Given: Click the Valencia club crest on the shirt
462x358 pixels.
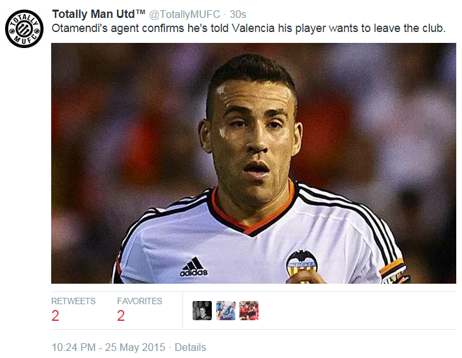Looking at the screenshot, I should click(x=302, y=263).
